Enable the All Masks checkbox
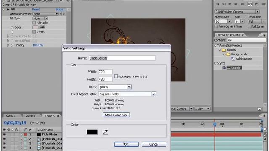269x151 pixels. (34, 23)
